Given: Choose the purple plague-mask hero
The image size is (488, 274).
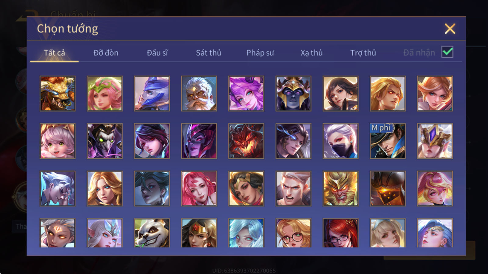Looking at the screenshot, I should [x=105, y=141].
